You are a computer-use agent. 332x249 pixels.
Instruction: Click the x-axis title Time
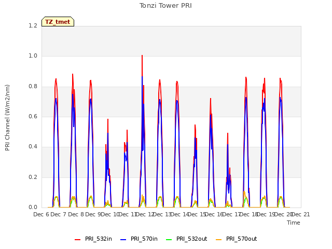(294, 223)
